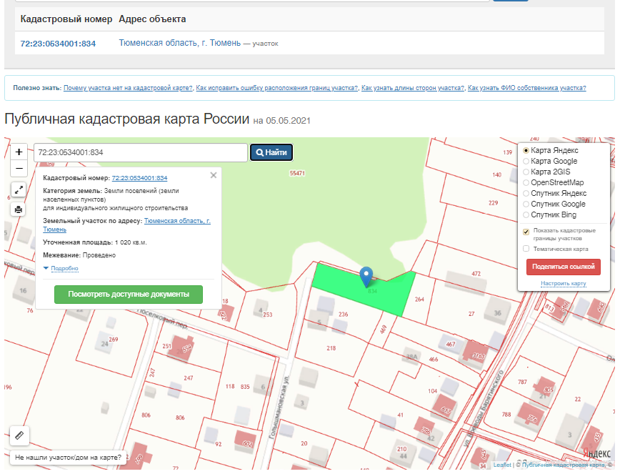Viewport: 620px width, 474px height.
Task: Open Как исправить ошибку расположения границ link
Action: [x=277, y=88]
